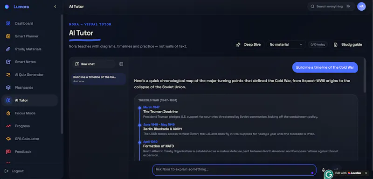Go to Smart Notes
This screenshot has width=373, height=179.
[29, 62]
